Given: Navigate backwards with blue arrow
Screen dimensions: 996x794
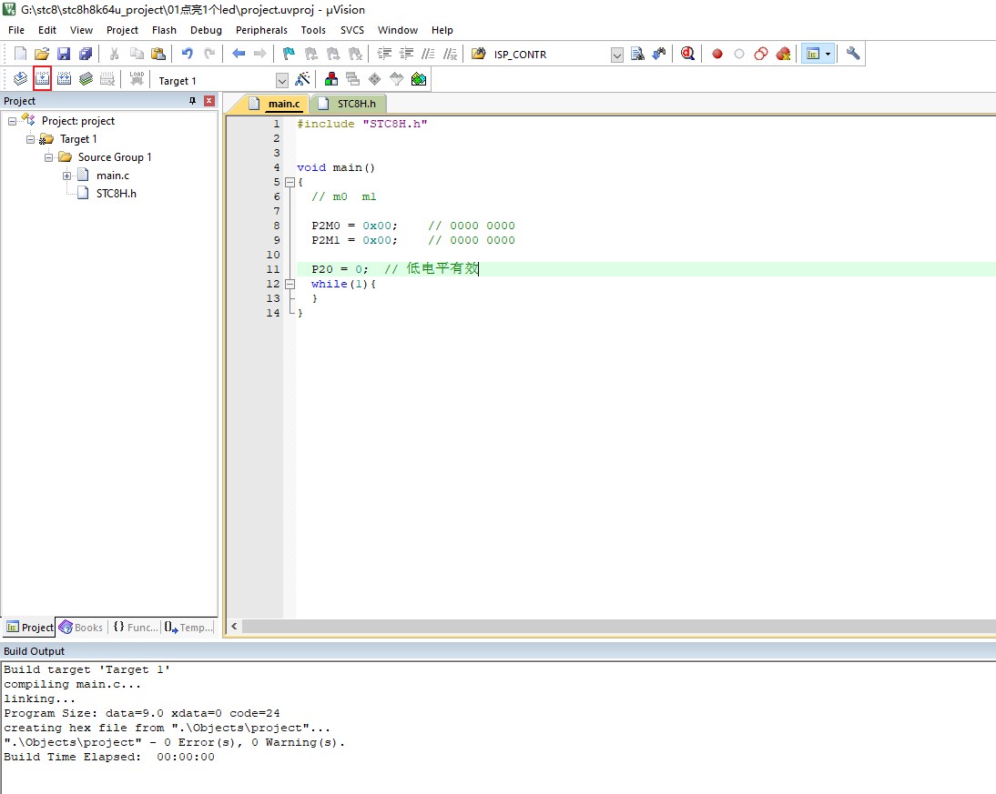Looking at the screenshot, I should click(x=239, y=54).
